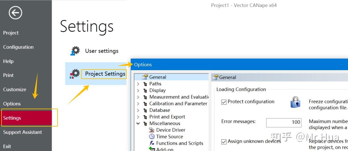The image size is (348, 151).
Task: Click the Project Settings label
Action: point(105,74)
